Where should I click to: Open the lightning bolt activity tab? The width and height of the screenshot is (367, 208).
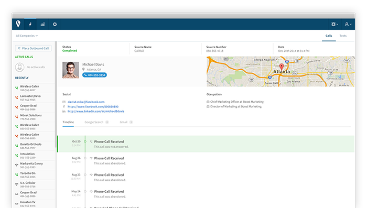pyautogui.click(x=30, y=24)
